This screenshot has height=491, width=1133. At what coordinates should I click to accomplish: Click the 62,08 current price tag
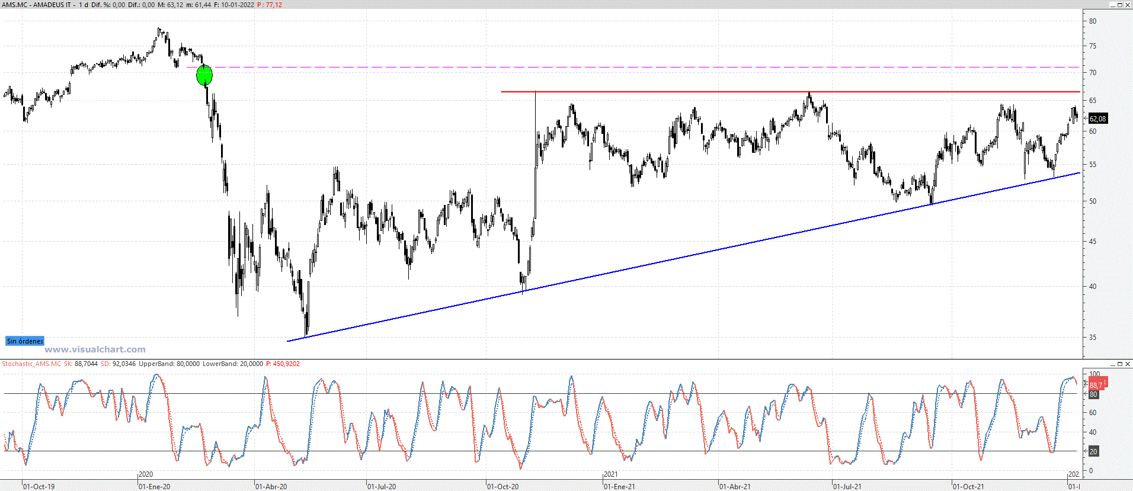tap(1097, 119)
